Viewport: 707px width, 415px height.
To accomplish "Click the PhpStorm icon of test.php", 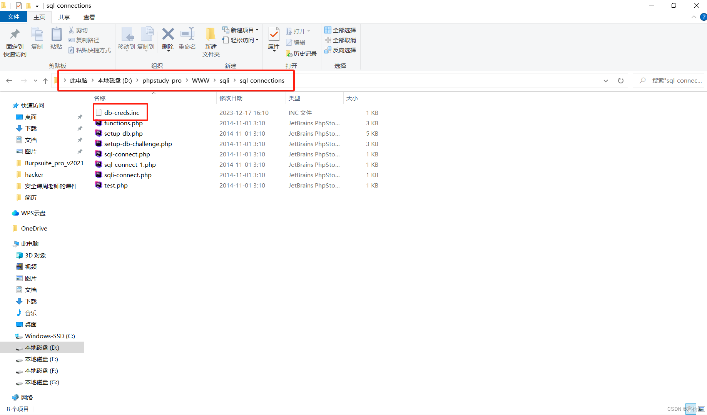I will [99, 185].
